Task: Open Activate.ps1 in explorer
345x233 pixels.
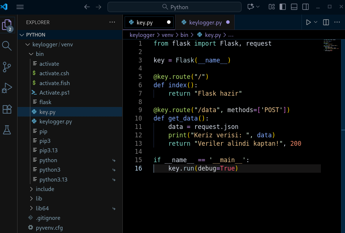Action: (x=70, y=92)
